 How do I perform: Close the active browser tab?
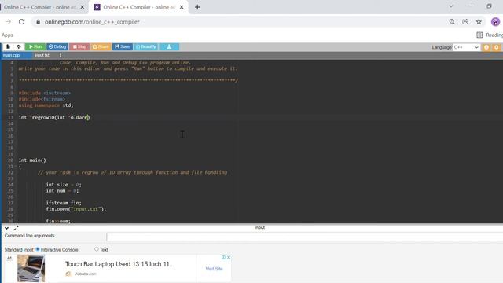pos(182,7)
